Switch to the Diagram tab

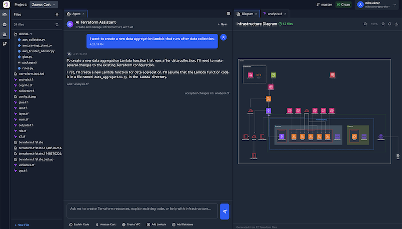tap(245, 14)
